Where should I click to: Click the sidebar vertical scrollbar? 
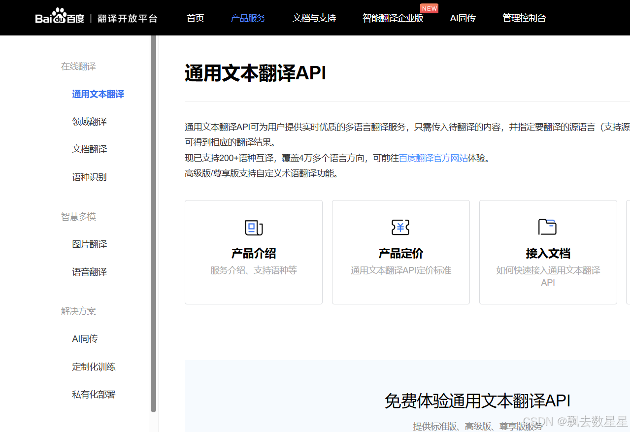(x=154, y=223)
